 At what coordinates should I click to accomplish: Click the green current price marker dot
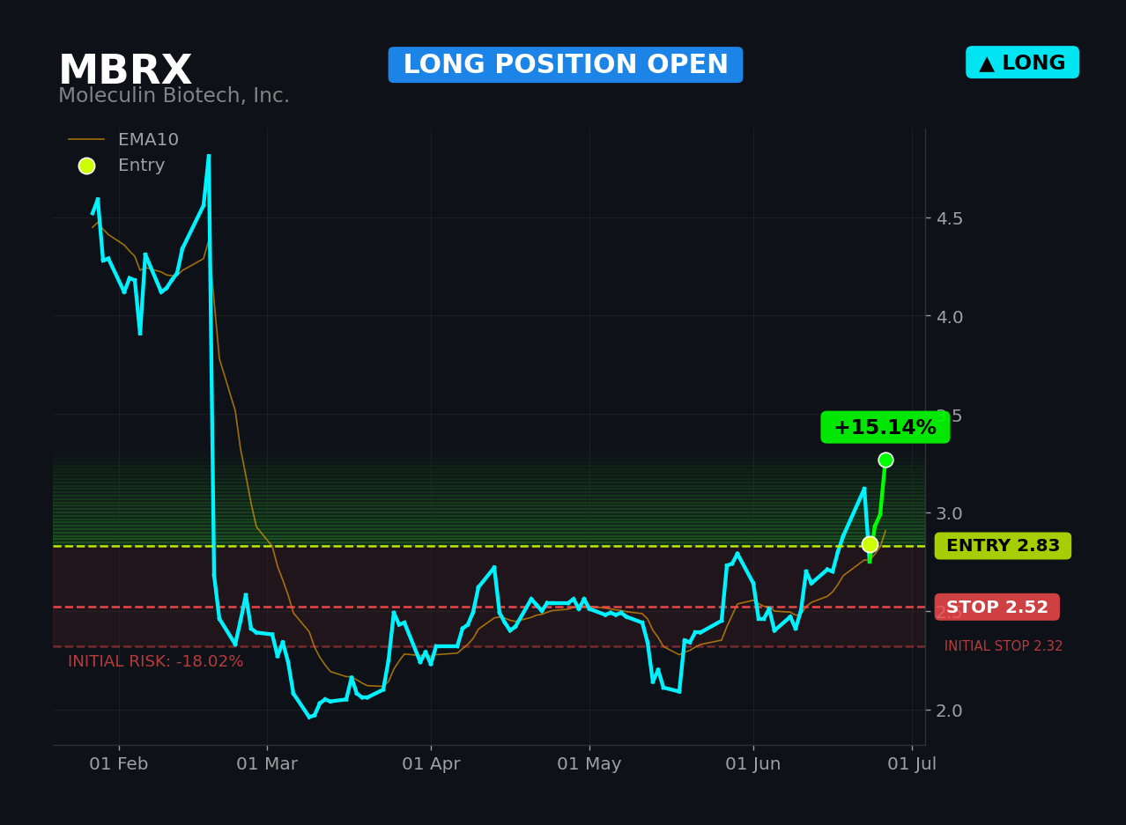coord(885,460)
